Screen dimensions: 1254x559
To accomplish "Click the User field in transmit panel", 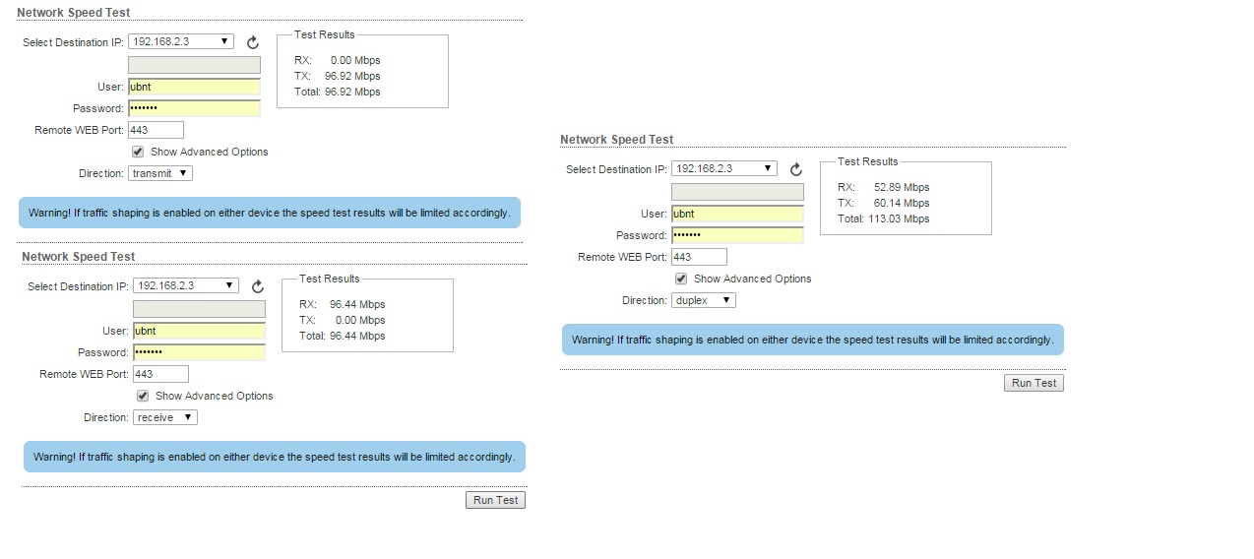I will coord(194,87).
